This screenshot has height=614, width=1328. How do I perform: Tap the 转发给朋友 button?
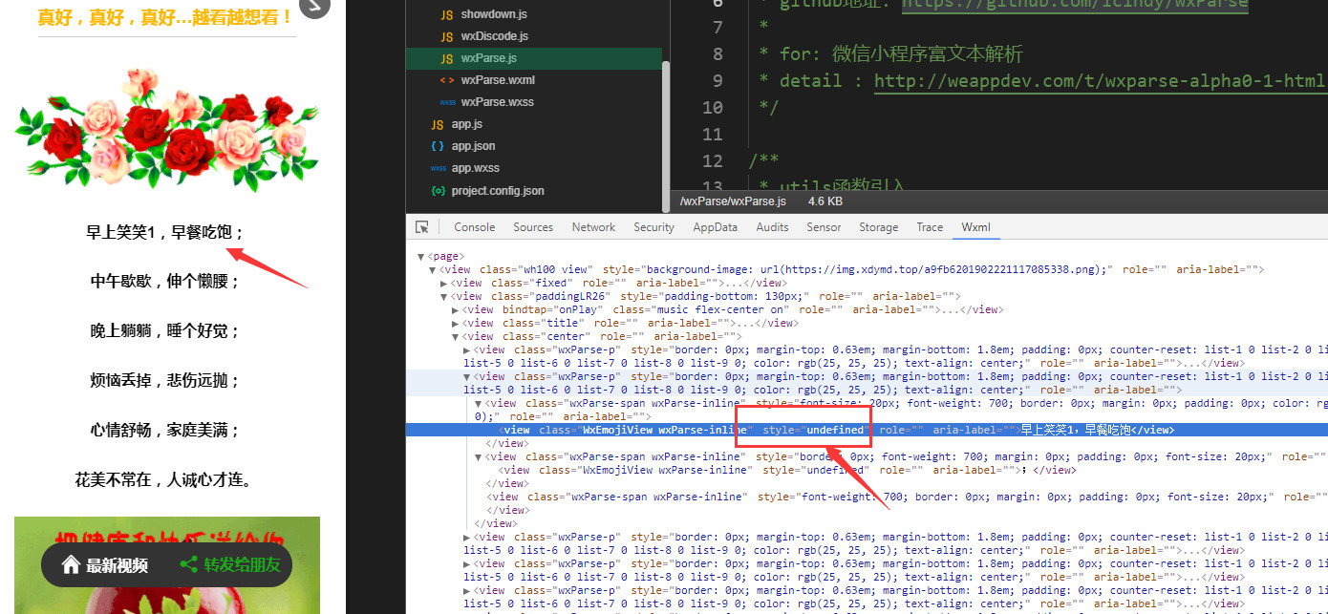coord(230,565)
